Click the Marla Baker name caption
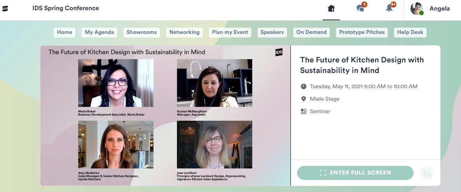The image size is (461, 192). (86, 111)
